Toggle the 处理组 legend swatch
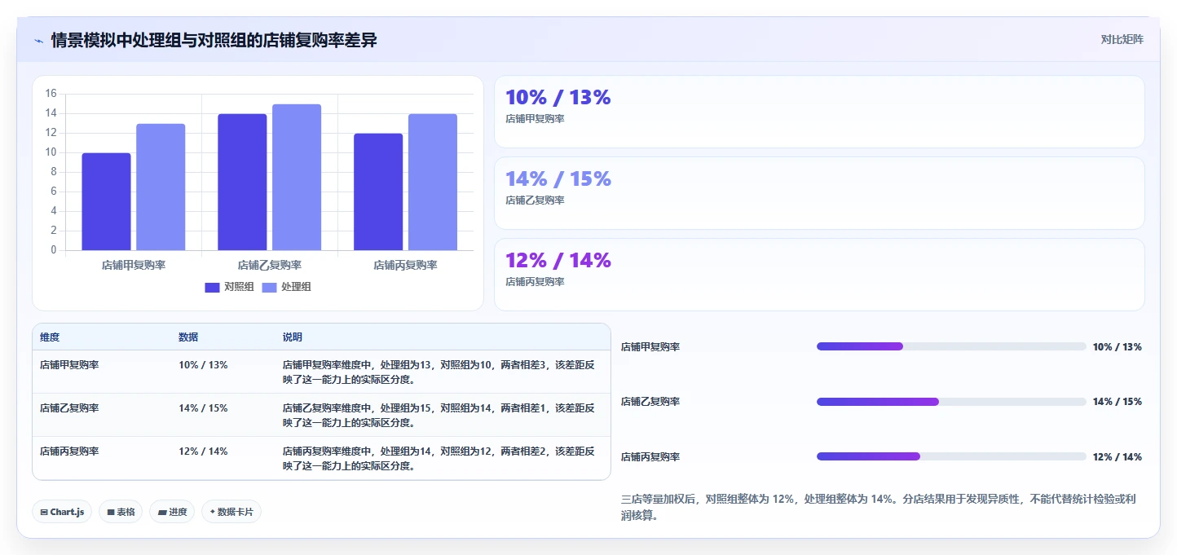Viewport: 1177px width, 555px height. click(269, 287)
